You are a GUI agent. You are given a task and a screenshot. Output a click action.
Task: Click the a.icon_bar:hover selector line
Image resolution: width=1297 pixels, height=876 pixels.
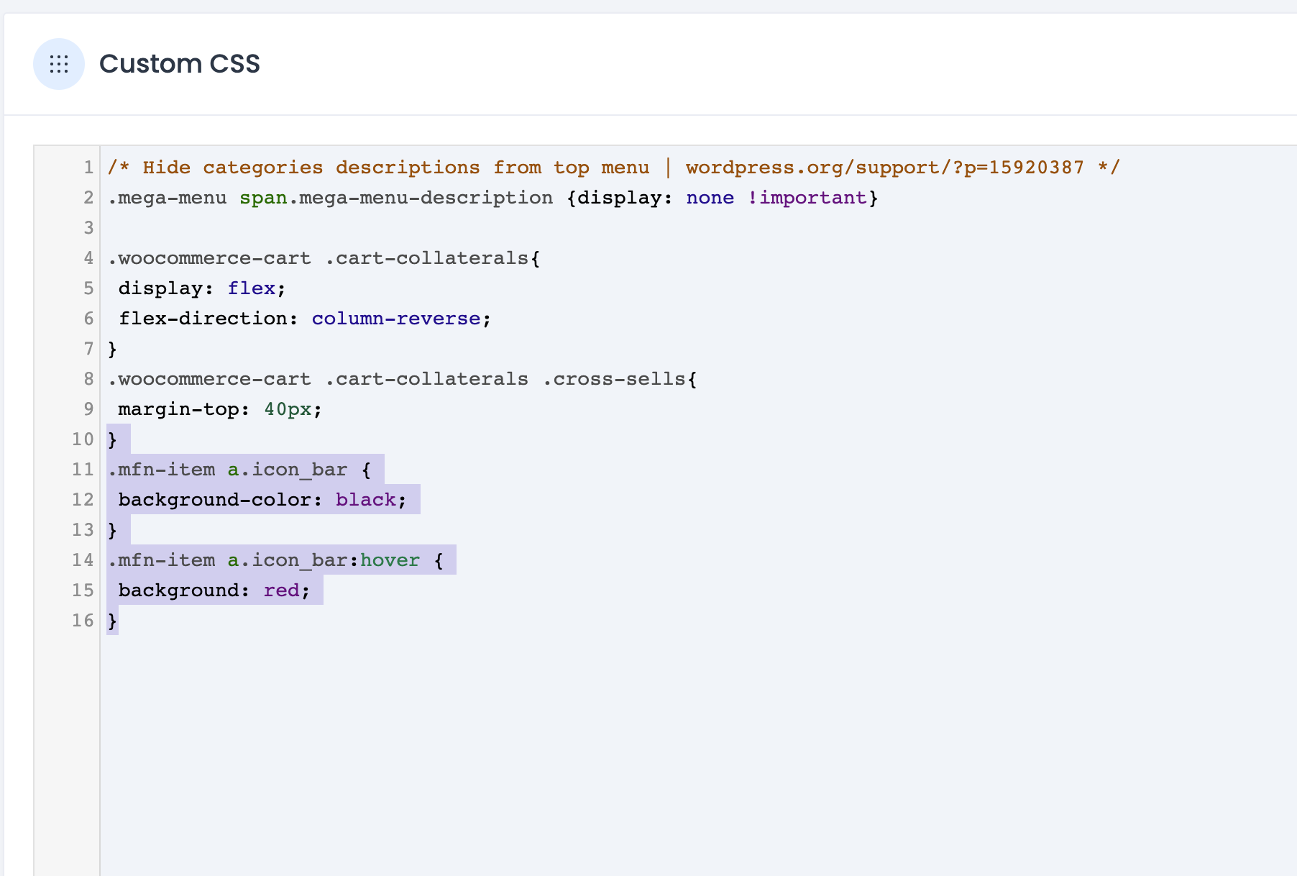(x=276, y=560)
